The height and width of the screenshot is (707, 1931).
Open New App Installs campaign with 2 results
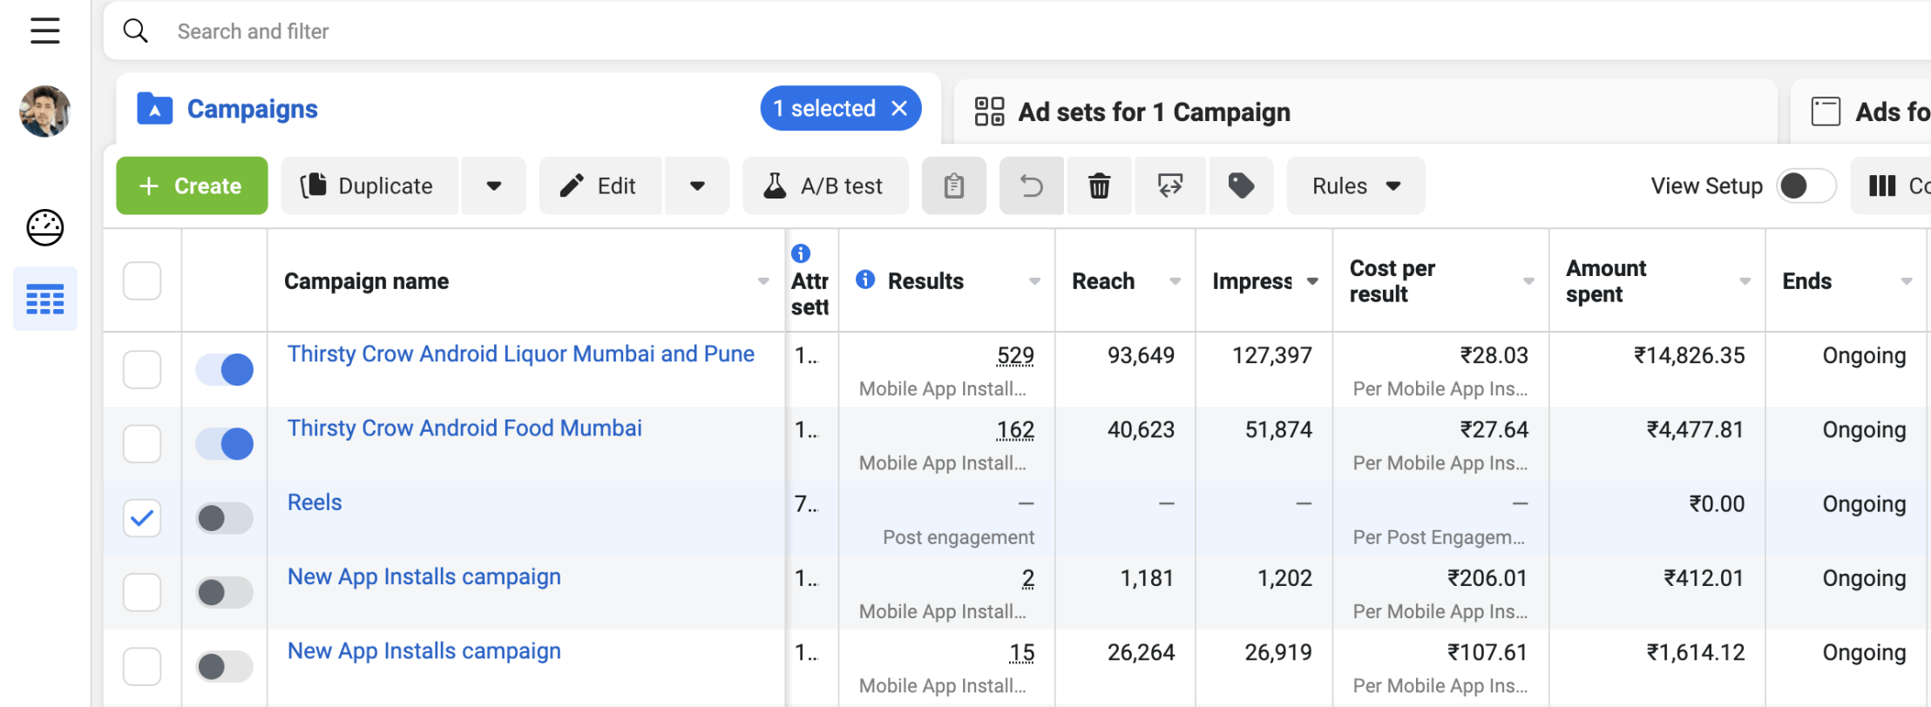pos(424,576)
